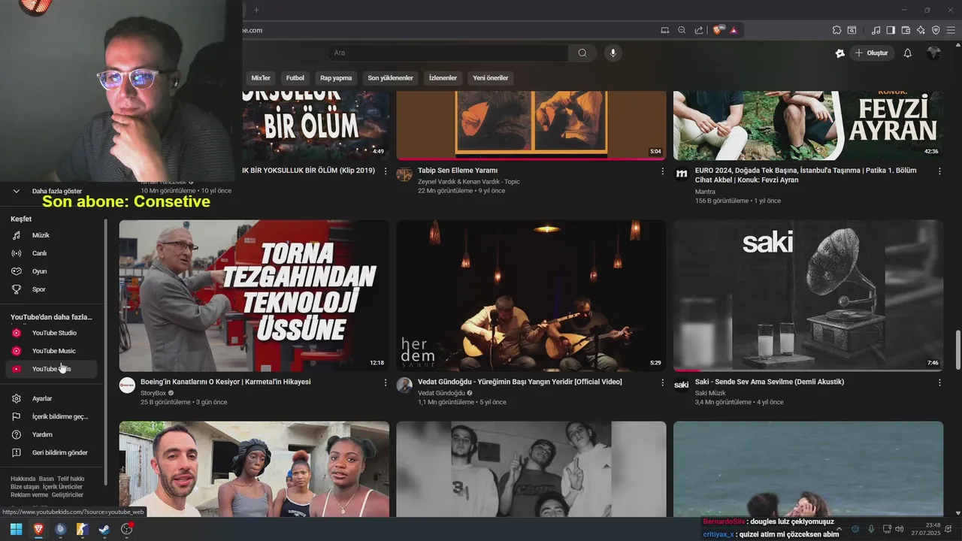Open the her dem acoustic performance thumbnail

[531, 295]
